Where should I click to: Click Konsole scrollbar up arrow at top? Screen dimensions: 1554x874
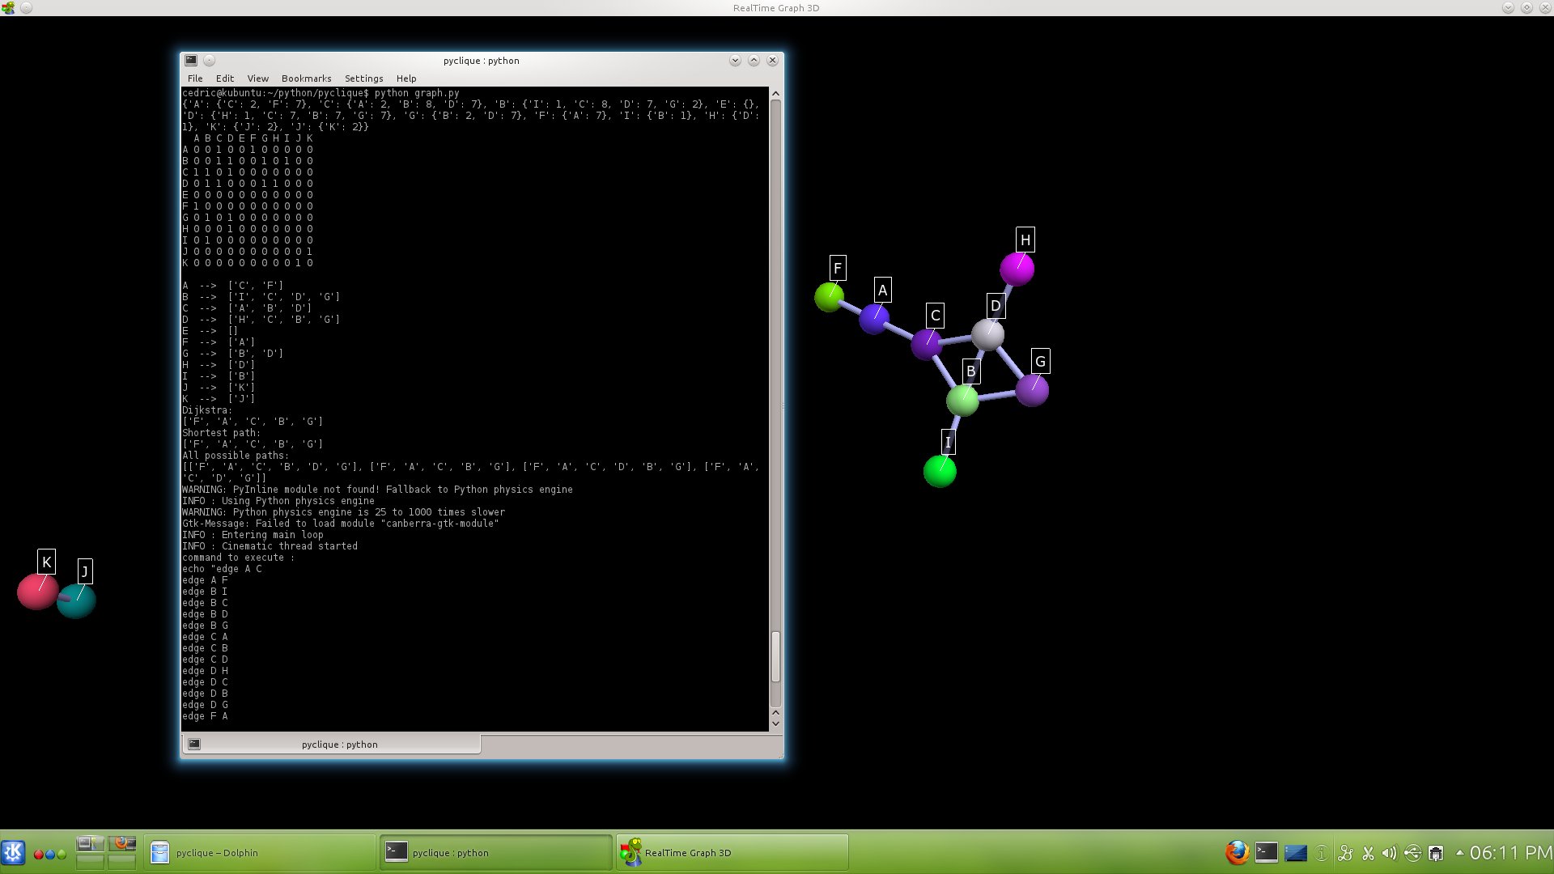pyautogui.click(x=775, y=94)
